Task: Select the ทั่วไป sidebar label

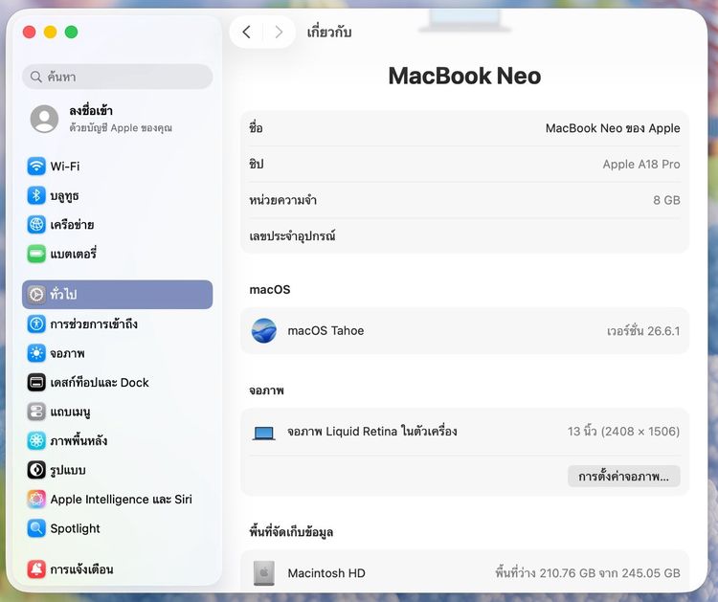Action: tap(63, 295)
